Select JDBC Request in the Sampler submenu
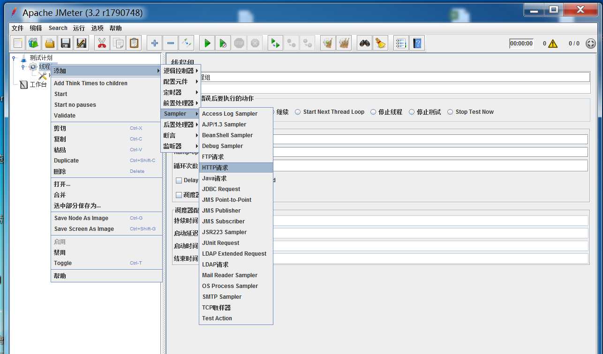This screenshot has height=354, width=603. [221, 189]
